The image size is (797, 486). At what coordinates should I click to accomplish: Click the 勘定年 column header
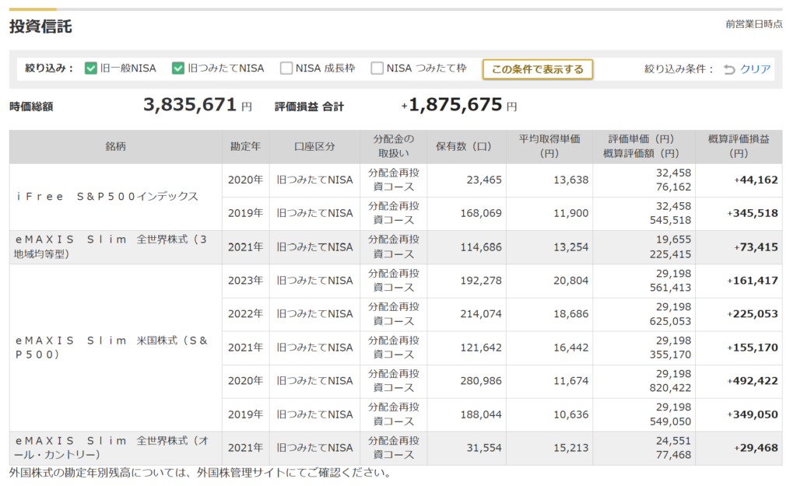tap(245, 146)
